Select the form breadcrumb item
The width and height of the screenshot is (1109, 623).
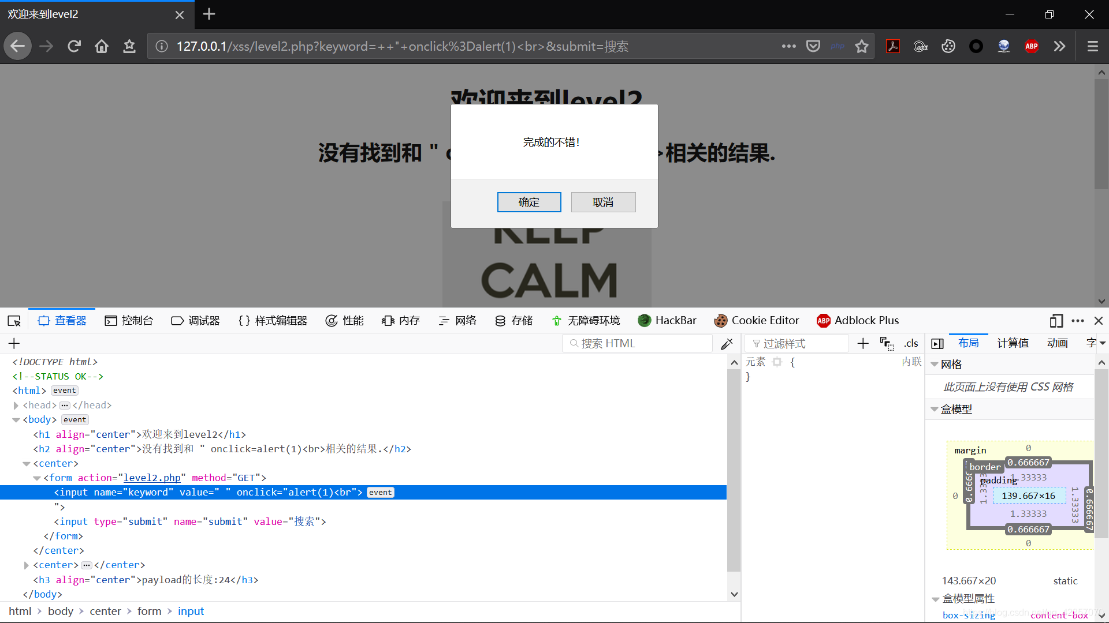tap(149, 611)
